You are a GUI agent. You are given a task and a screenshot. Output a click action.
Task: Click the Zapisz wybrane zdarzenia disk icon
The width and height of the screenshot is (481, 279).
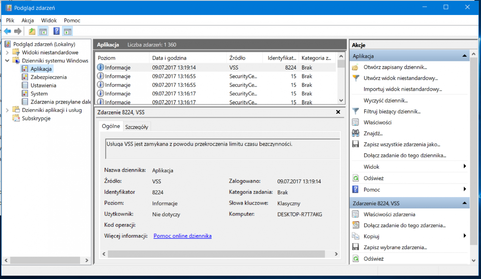pyautogui.click(x=355, y=247)
